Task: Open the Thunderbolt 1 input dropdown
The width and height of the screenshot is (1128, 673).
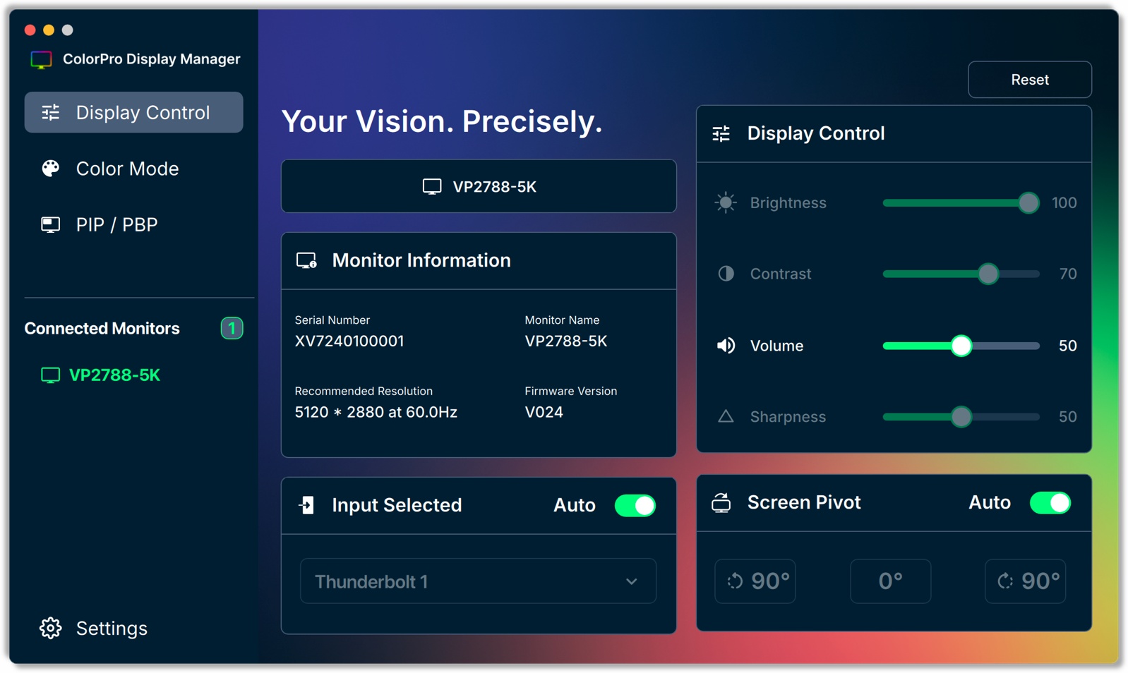Action: 478,581
